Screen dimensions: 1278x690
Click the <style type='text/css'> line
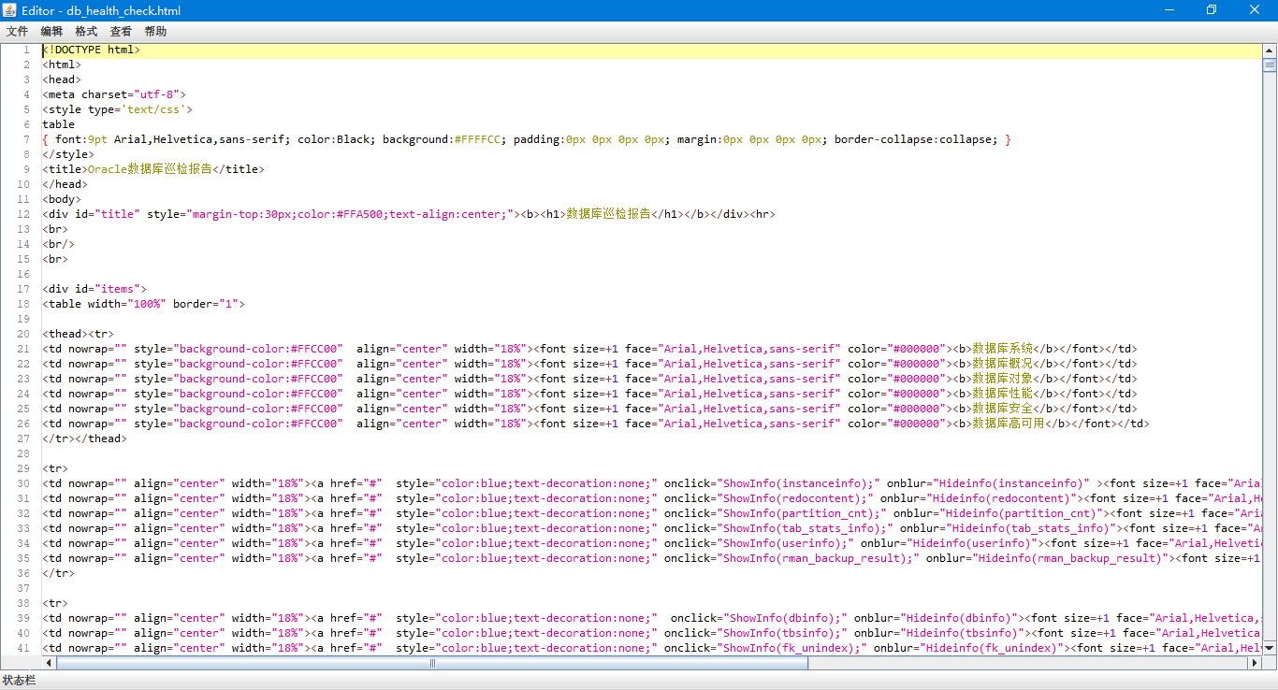click(x=118, y=109)
